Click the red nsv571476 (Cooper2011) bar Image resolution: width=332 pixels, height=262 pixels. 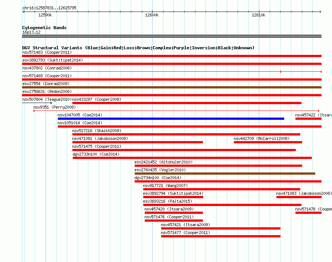coord(174,221)
